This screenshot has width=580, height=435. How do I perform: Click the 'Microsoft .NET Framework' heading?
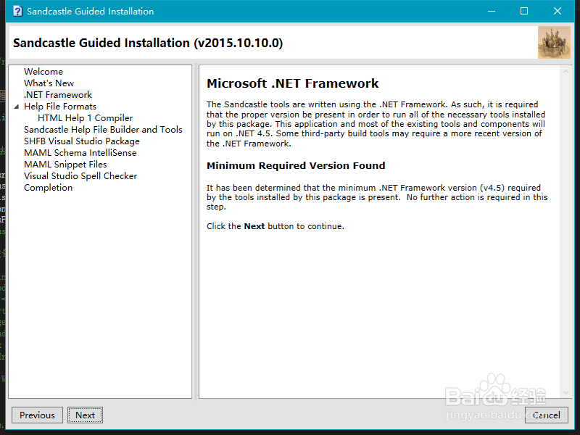[x=293, y=83]
